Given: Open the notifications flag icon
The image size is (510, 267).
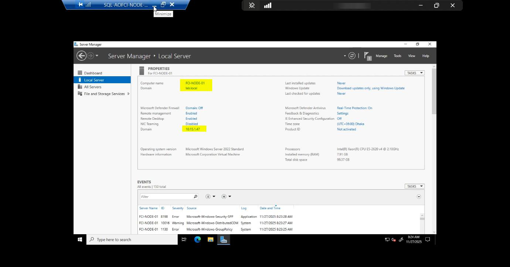Looking at the screenshot, I should pos(367,56).
